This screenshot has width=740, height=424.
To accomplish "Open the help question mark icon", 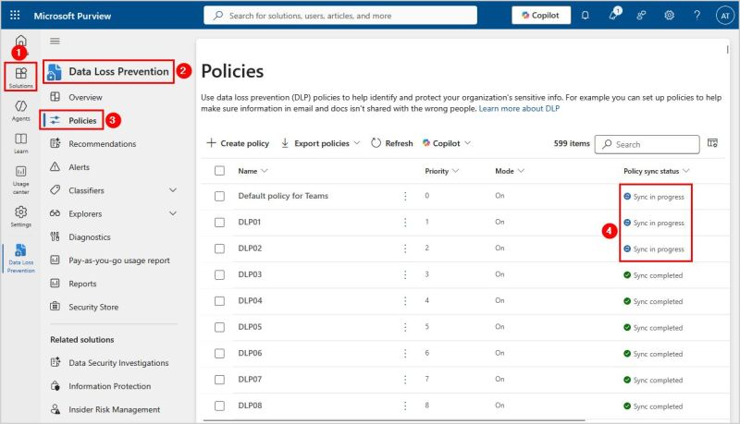I will click(697, 15).
